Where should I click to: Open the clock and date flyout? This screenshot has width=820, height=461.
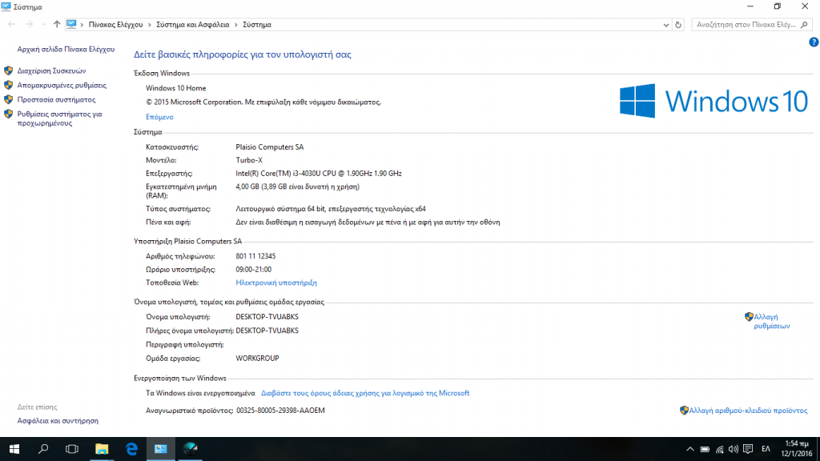coord(797,449)
